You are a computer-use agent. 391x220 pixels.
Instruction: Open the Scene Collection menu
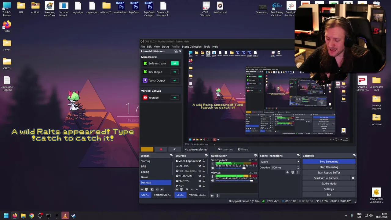click(x=192, y=47)
